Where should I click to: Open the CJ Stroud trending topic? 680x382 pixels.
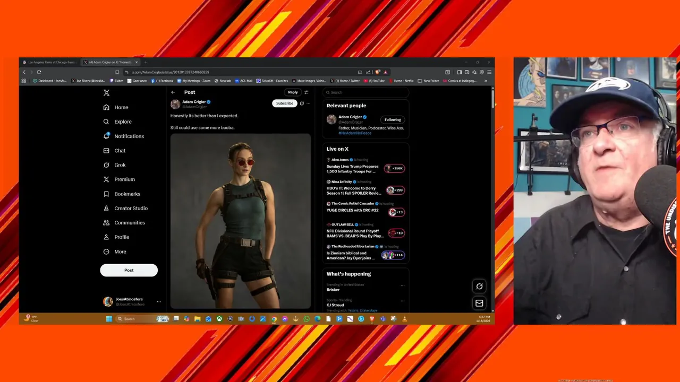tap(335, 305)
